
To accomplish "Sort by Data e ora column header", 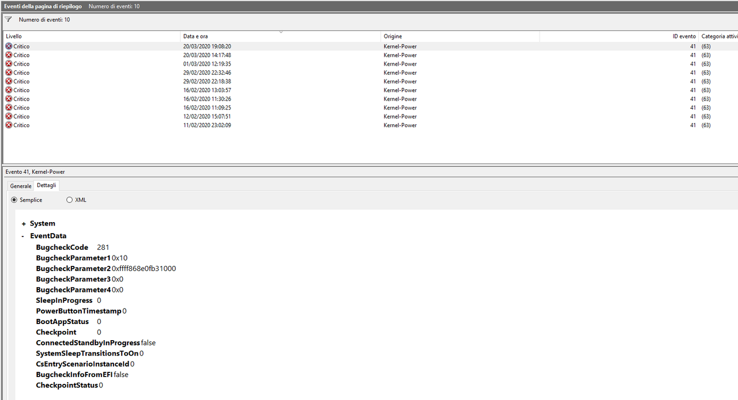I will [280, 36].
